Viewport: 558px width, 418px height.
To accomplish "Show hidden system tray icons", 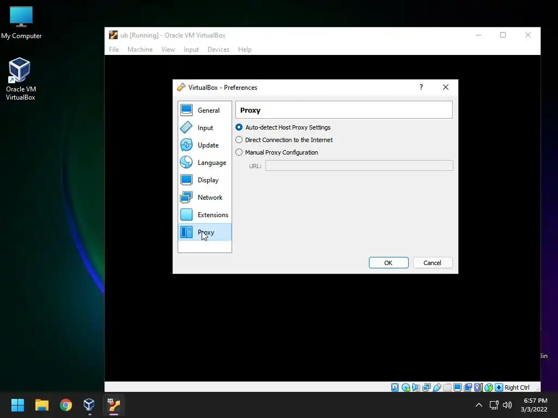I will tap(479, 405).
